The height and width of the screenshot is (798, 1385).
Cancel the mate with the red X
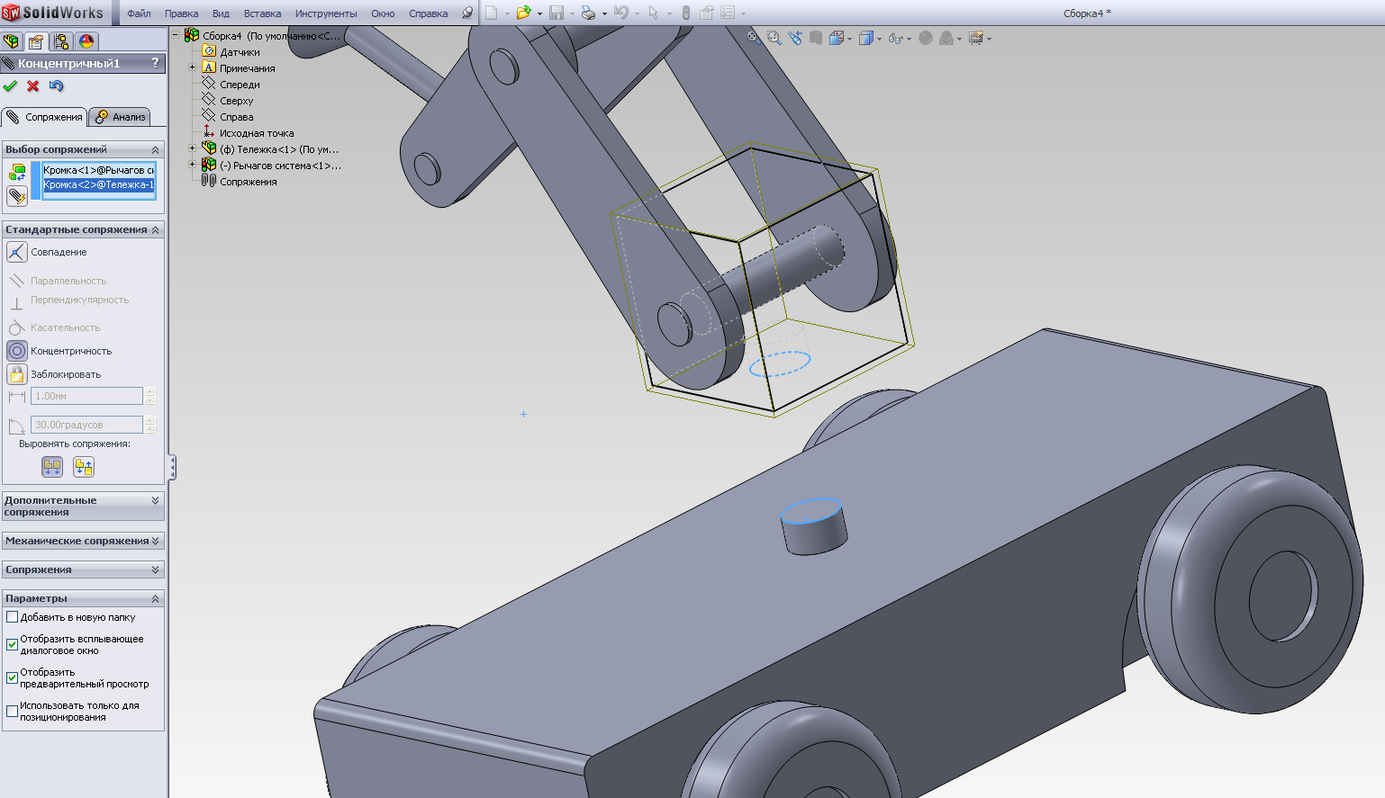33,86
